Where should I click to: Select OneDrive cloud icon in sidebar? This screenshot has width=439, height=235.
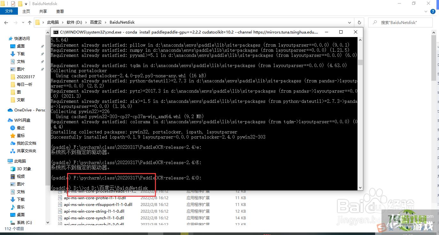pos(10,110)
